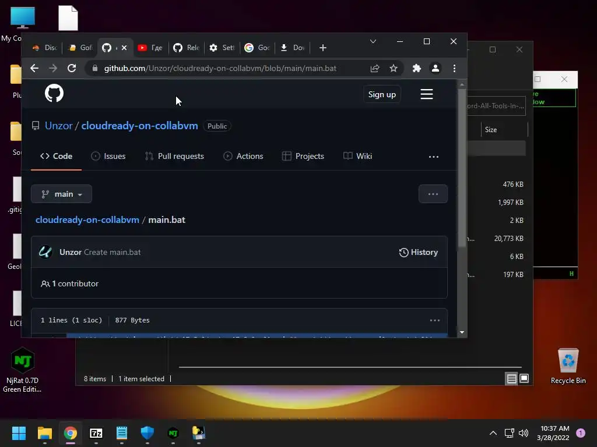Click Unzor's avatar in commit row

coord(45,252)
